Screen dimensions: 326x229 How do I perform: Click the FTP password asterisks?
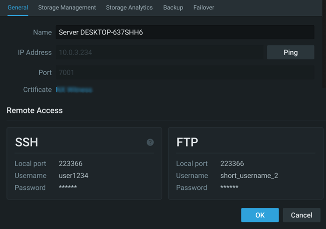[x=229, y=187]
